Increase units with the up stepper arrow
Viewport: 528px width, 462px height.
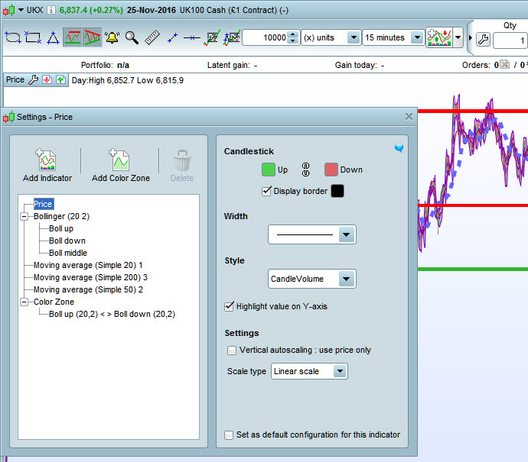(x=293, y=34)
